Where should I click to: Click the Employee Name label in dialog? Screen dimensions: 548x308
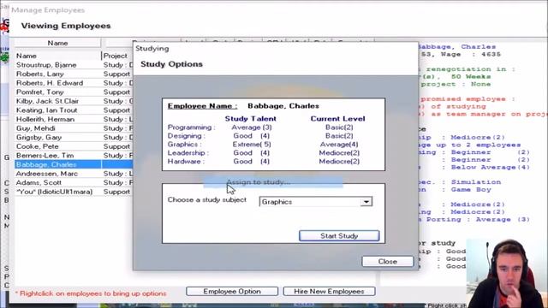click(202, 106)
